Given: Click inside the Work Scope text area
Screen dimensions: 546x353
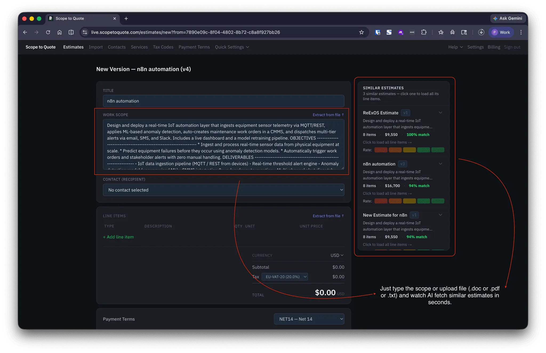Looking at the screenshot, I should tap(223, 144).
